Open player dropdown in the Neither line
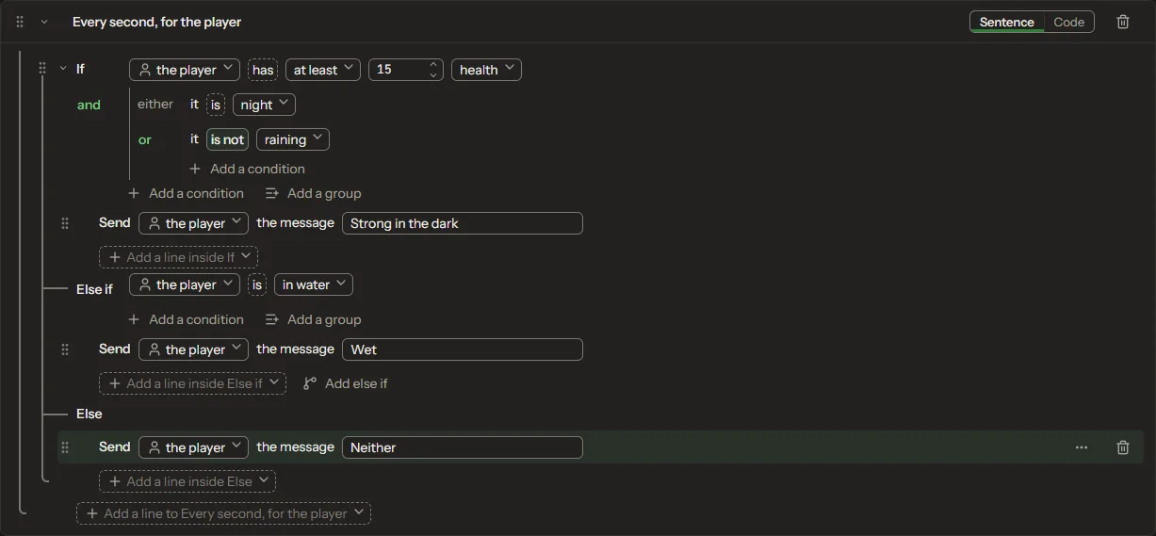The height and width of the screenshot is (536, 1156). click(x=193, y=447)
